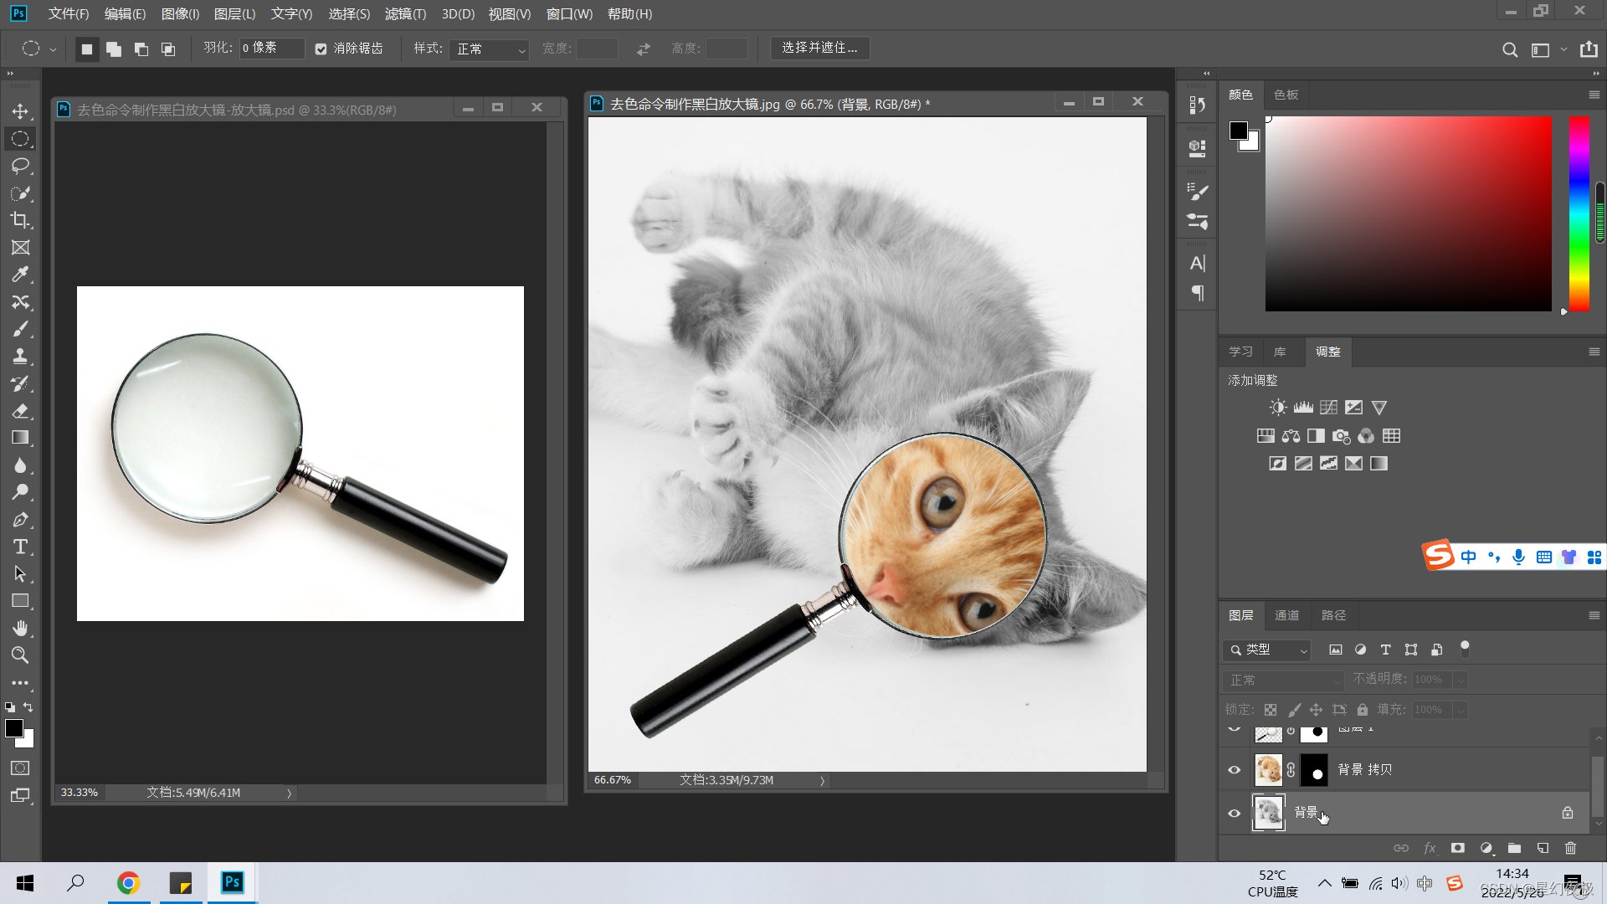Select the Lasso tool

[20, 166]
